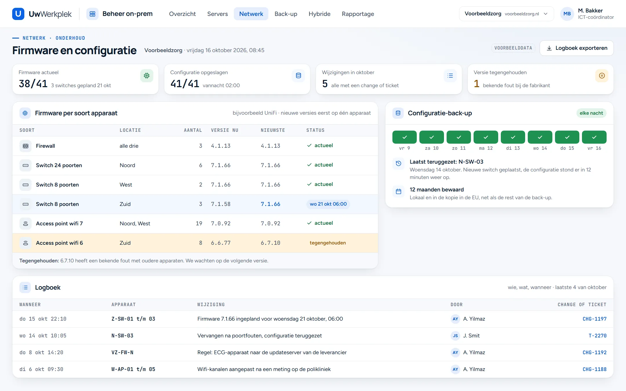626x391 pixels.
Task: Click the wo 14 backup status tile
Action: tap(540, 137)
